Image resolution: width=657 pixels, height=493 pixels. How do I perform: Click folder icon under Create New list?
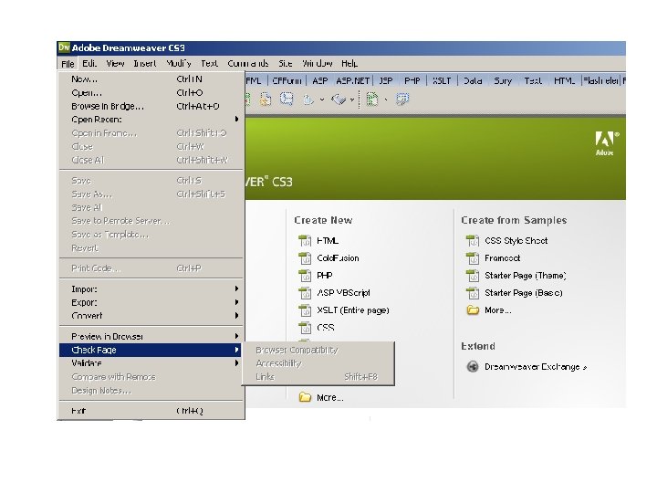click(305, 397)
